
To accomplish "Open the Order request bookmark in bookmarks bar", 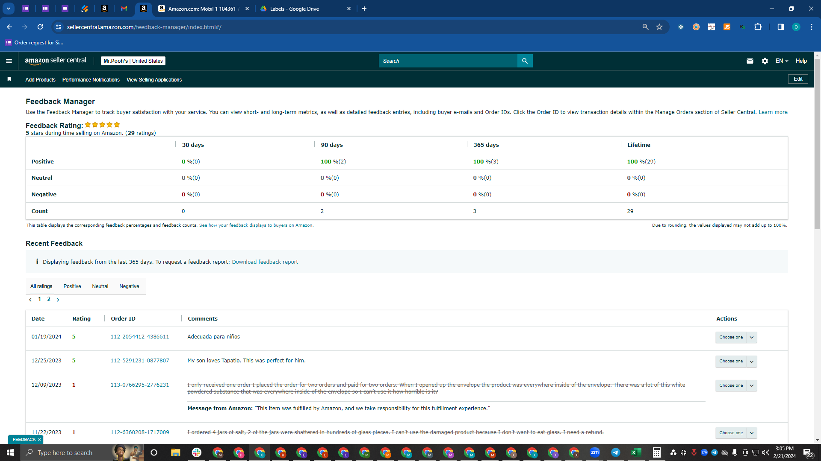I will [34, 43].
